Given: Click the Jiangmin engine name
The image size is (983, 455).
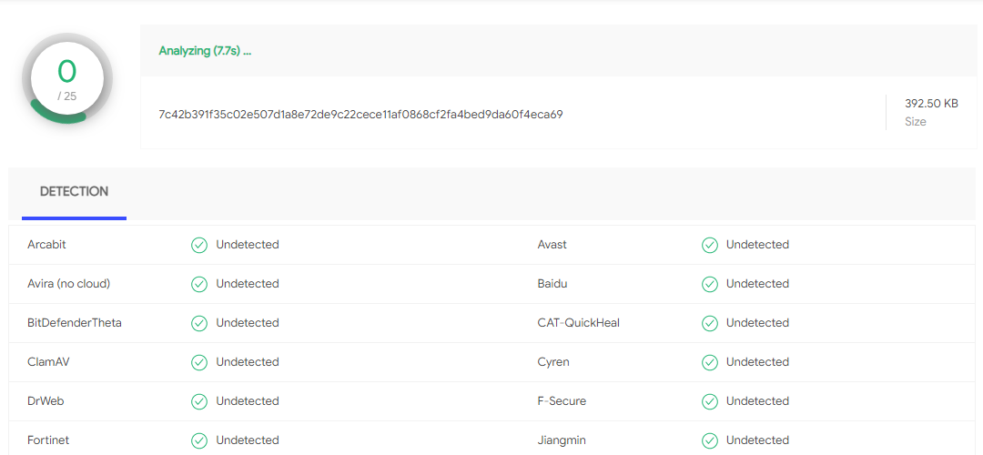Looking at the screenshot, I should 562,440.
